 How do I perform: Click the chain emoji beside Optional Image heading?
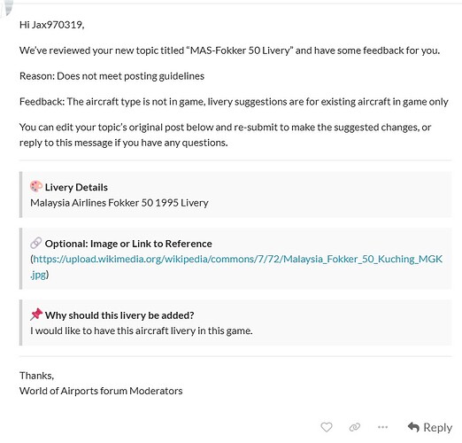click(36, 243)
